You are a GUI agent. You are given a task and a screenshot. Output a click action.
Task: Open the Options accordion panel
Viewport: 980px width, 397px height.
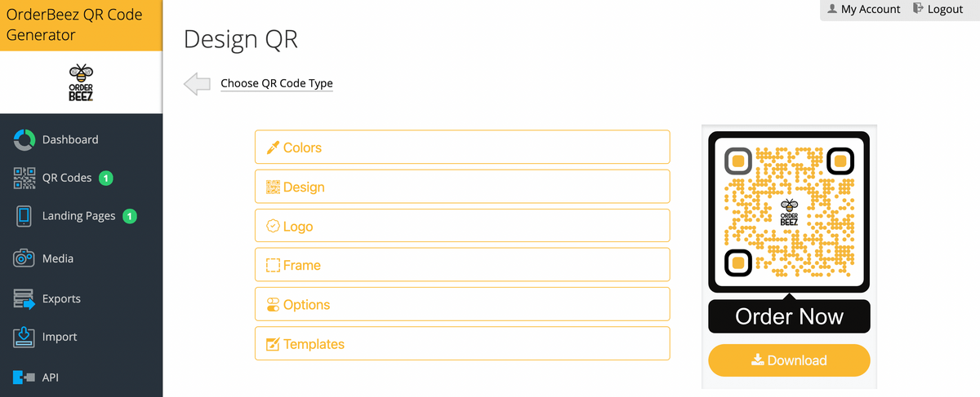tap(462, 304)
